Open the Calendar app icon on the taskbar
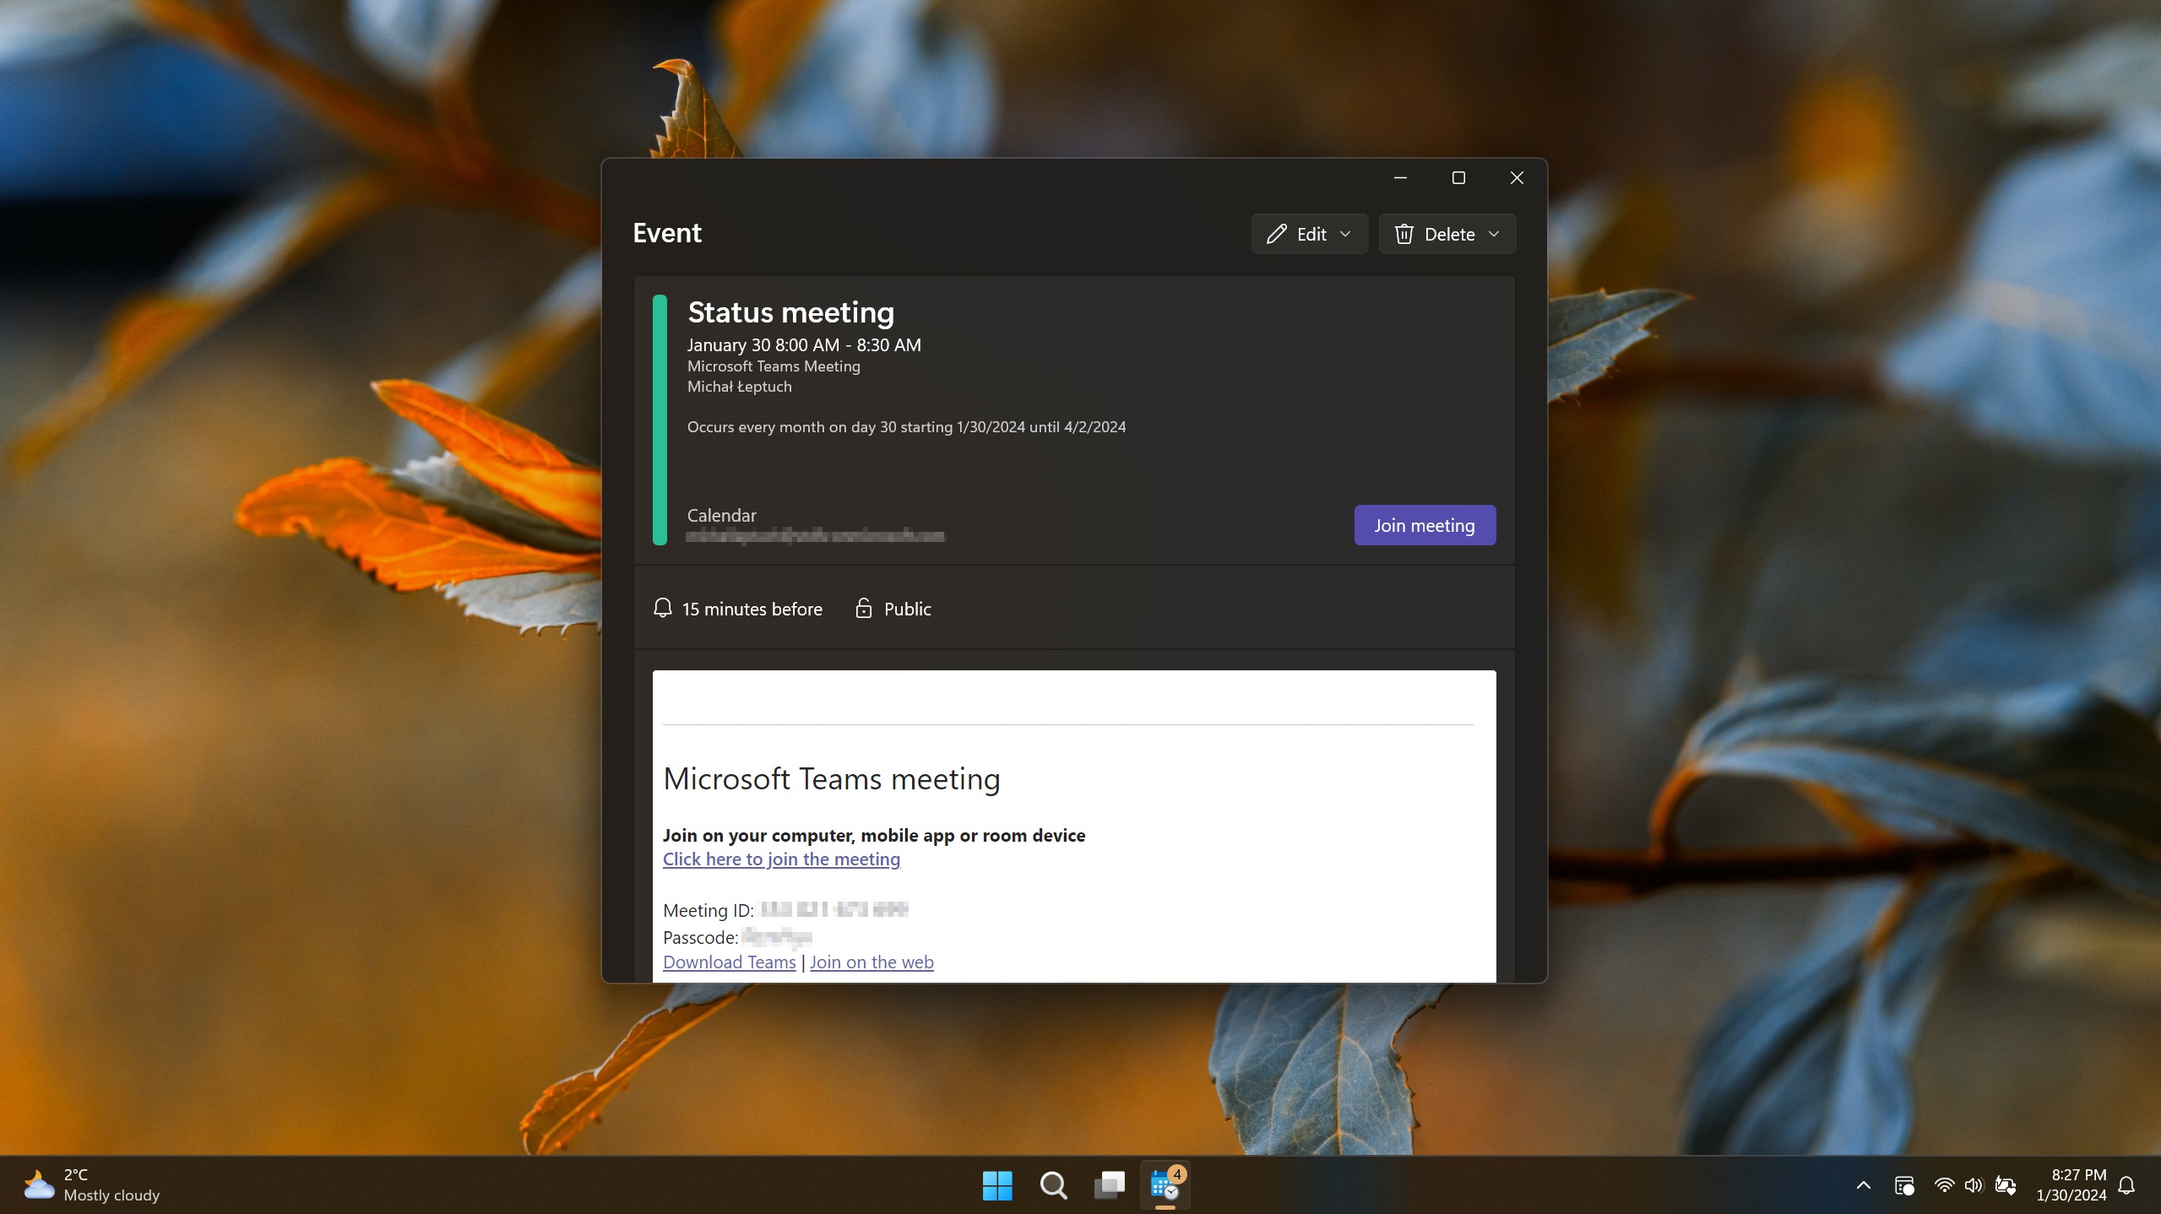Screen dimensions: 2161x1214 tap(1164, 1184)
